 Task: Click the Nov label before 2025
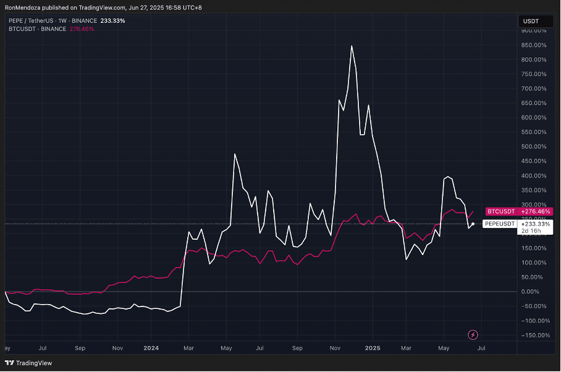tap(335, 349)
